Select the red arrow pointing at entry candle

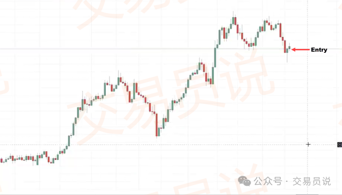(301, 50)
